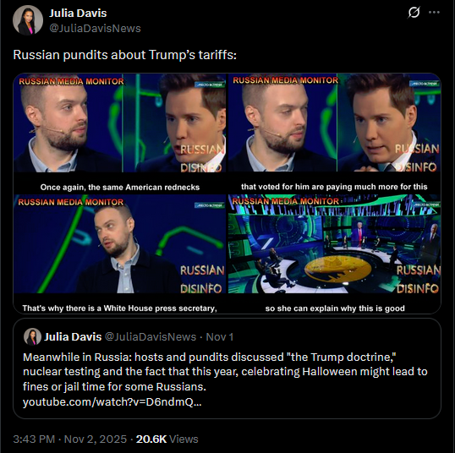Click the small avatar in the quoted tweet
The height and width of the screenshot is (453, 455).
pyautogui.click(x=32, y=336)
